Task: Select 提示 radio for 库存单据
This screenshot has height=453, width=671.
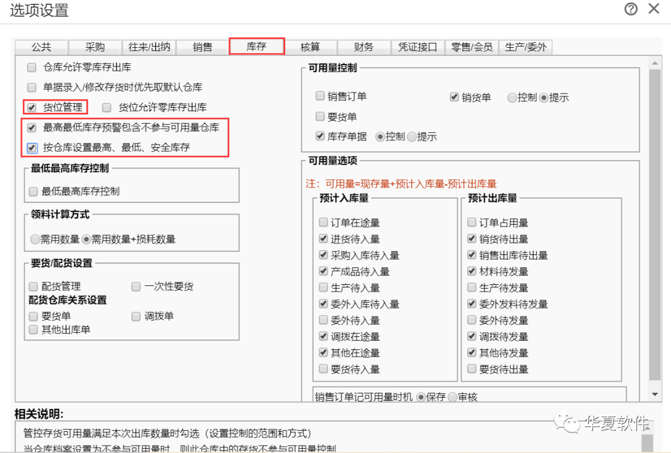Action: tap(411, 137)
